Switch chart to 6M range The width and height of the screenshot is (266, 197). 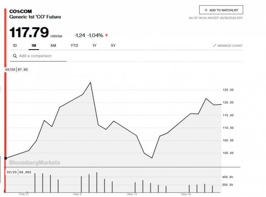click(53, 46)
